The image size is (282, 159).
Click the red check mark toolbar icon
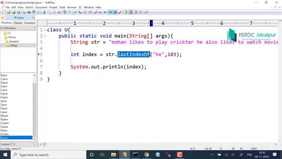120,12
